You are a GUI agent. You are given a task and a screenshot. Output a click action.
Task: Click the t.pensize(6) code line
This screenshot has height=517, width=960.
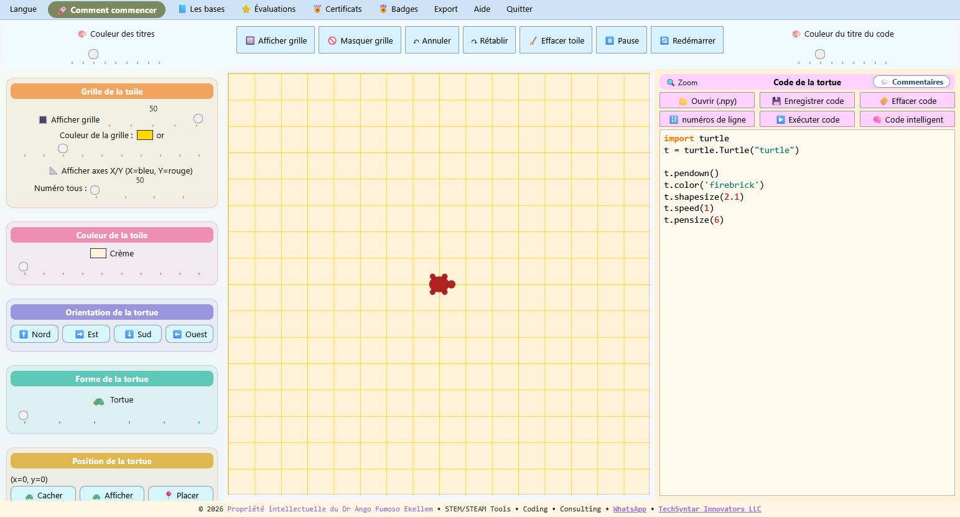(694, 220)
